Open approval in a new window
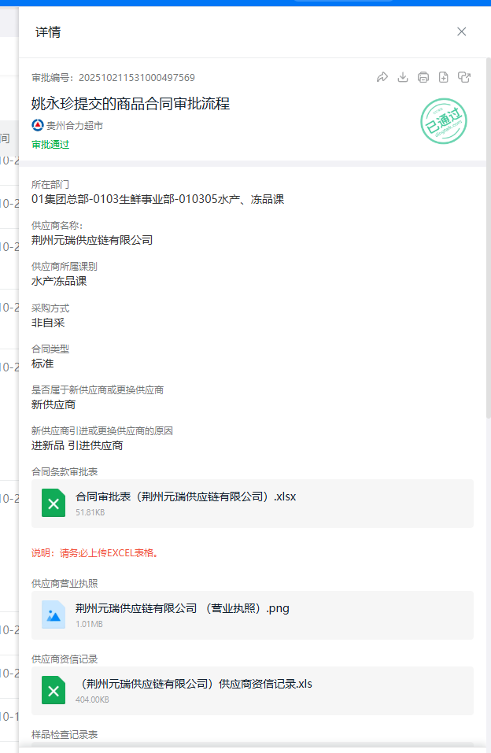Screen dimensions: 491x753 click(x=464, y=77)
